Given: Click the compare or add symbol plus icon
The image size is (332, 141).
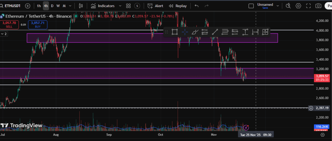Looking at the screenshot, I should (x=28, y=6).
